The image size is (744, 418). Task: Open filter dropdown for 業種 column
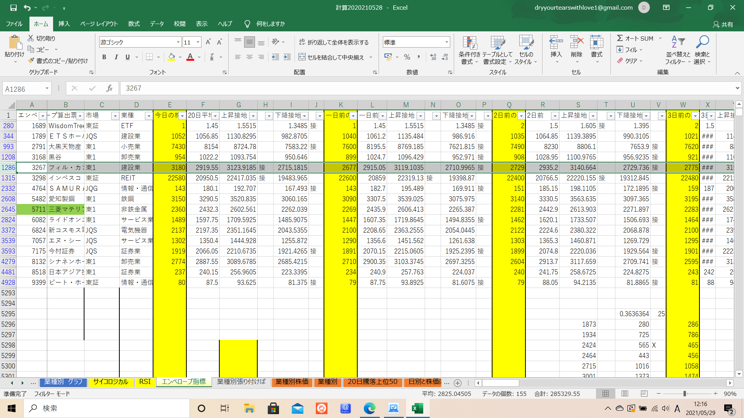tap(148, 116)
